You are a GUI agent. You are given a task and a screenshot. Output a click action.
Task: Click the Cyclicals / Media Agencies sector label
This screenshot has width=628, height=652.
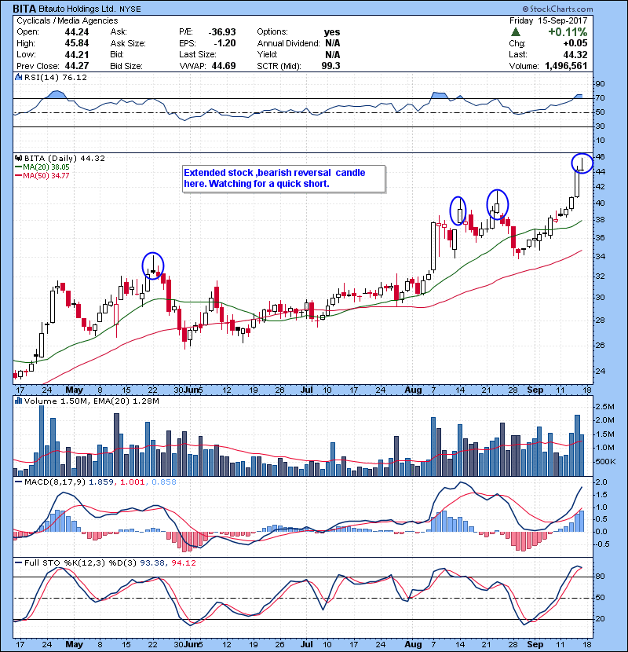[x=68, y=20]
